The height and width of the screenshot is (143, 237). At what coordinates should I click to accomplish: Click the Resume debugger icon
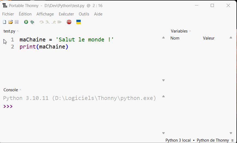click(60, 22)
